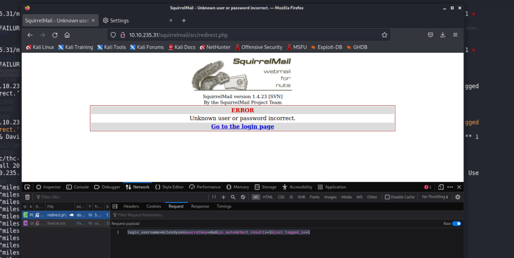Open the Firefox application menu
514x258 pixels.
[x=455, y=35]
